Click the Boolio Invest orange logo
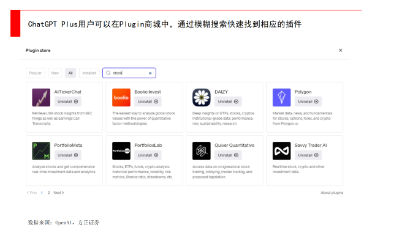413x236 pixels. click(x=121, y=97)
